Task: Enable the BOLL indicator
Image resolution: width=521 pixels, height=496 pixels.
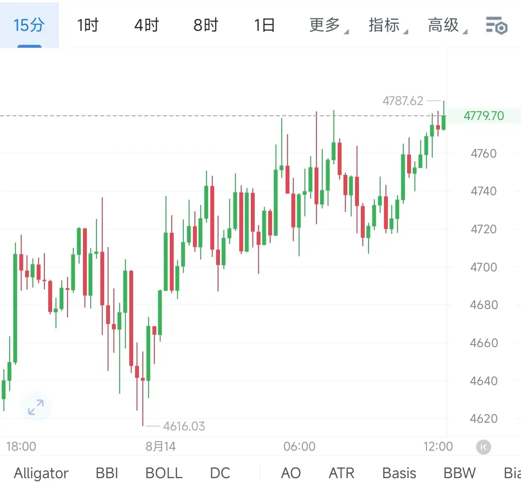Action: [164, 473]
